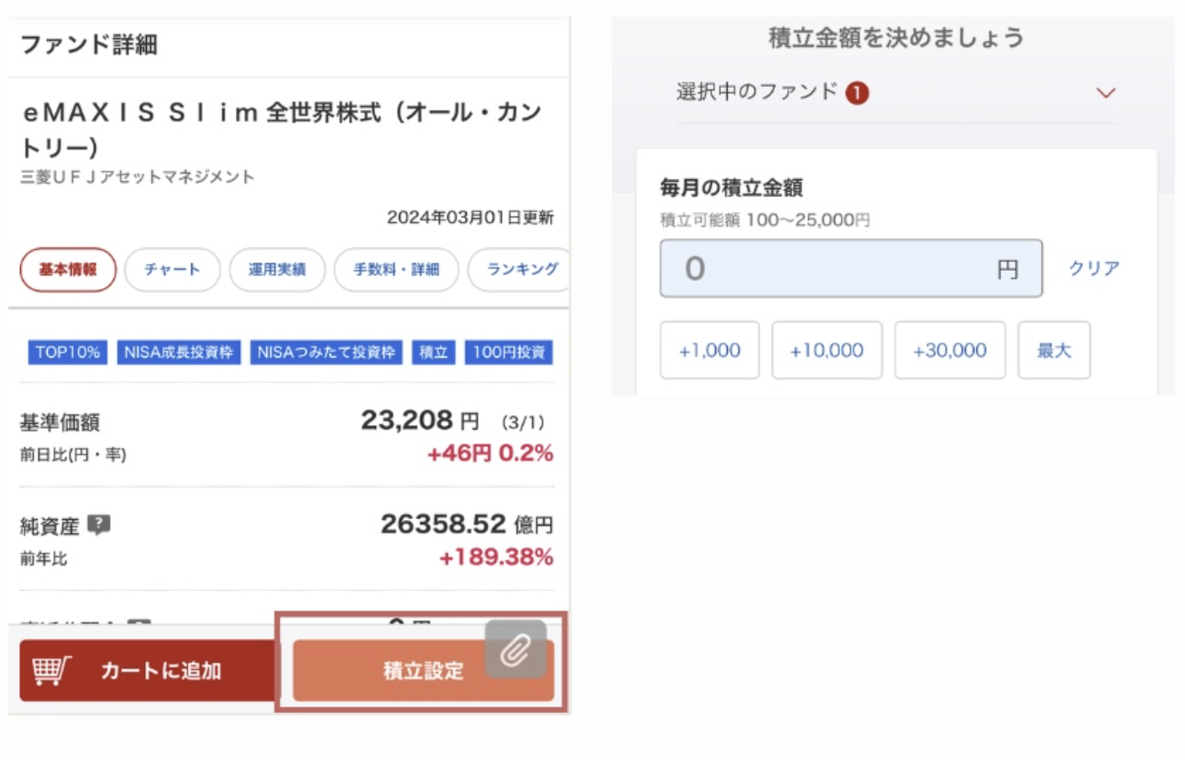
Task: Open the 手数料・詳細 tab
Action: tap(396, 269)
